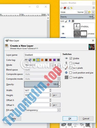97x128 pixels.
Task: Maximize the image window behind the dialog
Action: [37, 7]
